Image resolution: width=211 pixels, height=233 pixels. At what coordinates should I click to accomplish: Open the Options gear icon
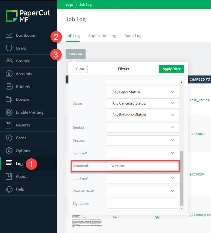point(9,151)
